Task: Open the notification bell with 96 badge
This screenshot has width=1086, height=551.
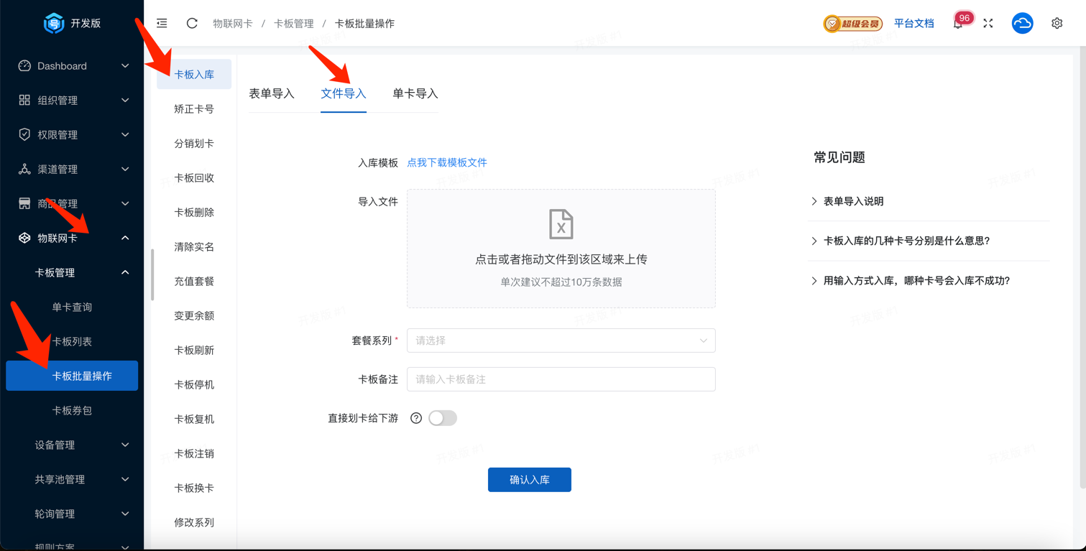Action: [958, 24]
